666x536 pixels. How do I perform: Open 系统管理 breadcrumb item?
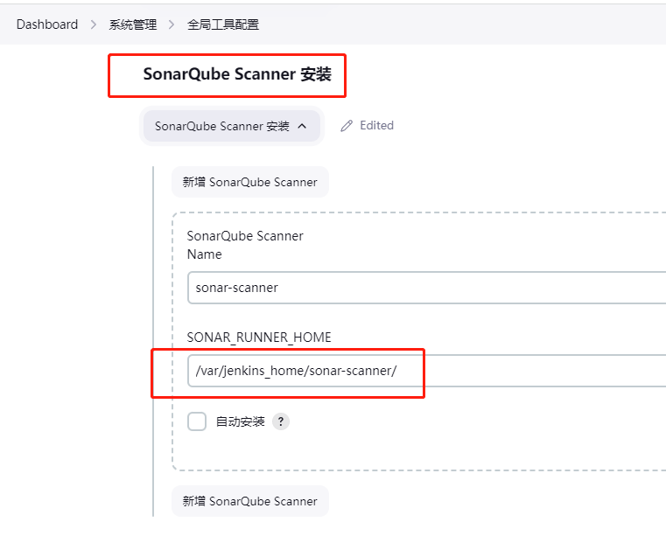(x=133, y=24)
